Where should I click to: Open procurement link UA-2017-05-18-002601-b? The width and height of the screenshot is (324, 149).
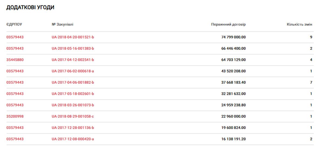[73, 94]
